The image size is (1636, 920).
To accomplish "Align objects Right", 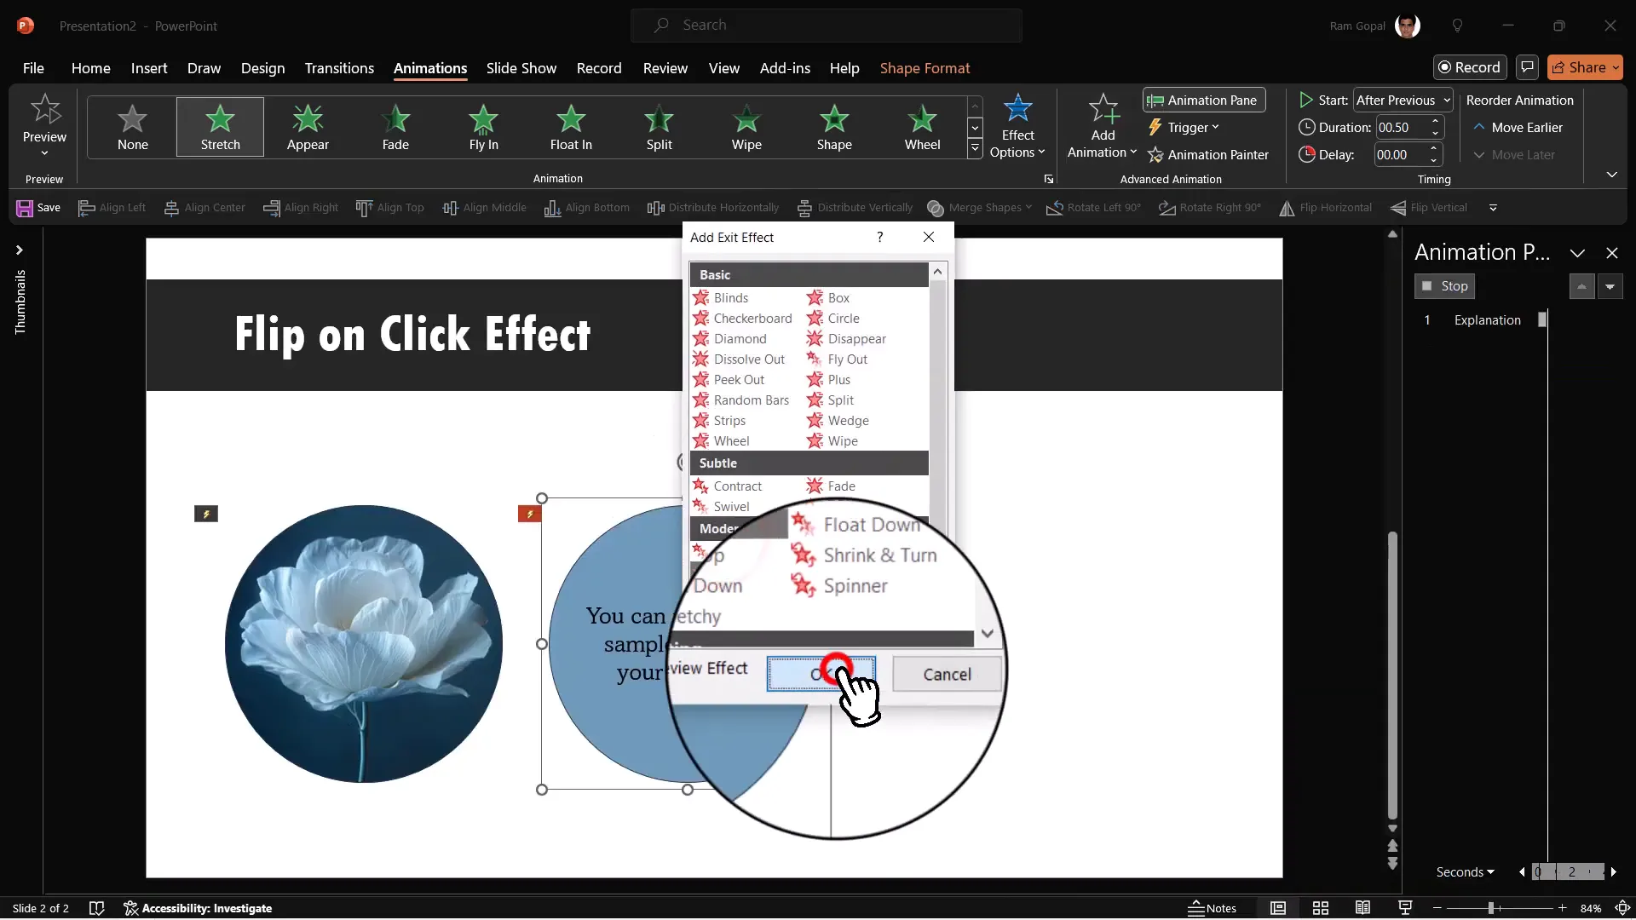I will click(301, 208).
